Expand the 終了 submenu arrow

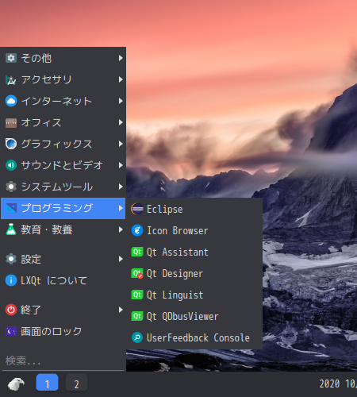click(x=121, y=310)
